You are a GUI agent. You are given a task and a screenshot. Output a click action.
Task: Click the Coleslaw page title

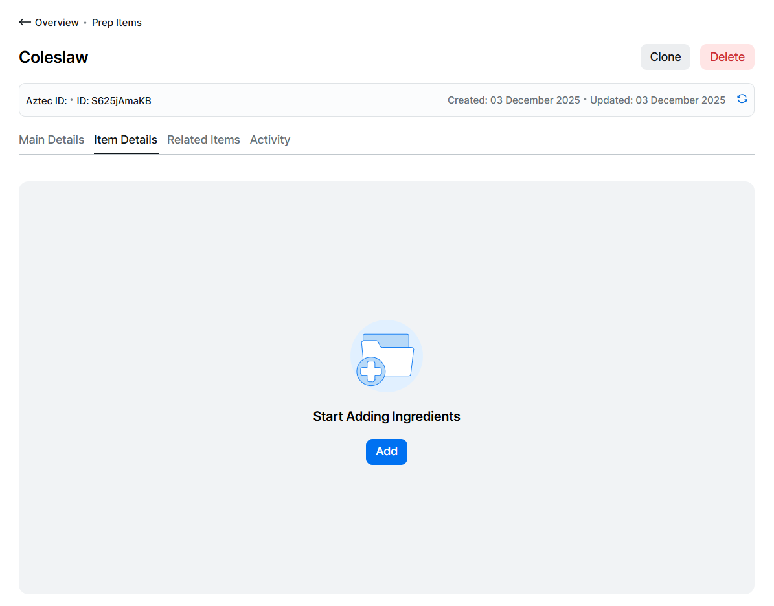[x=54, y=58]
